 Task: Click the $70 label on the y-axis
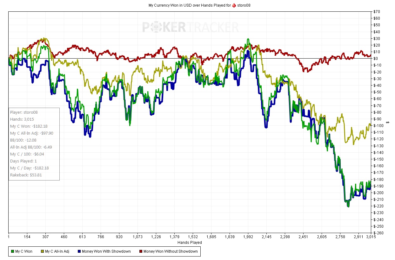[377, 12]
